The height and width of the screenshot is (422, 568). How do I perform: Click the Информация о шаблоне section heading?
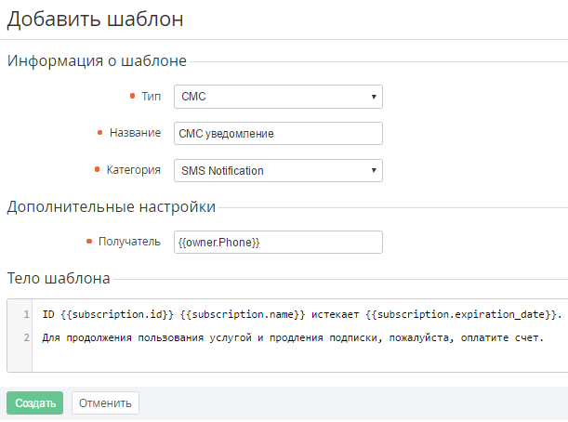point(97,61)
